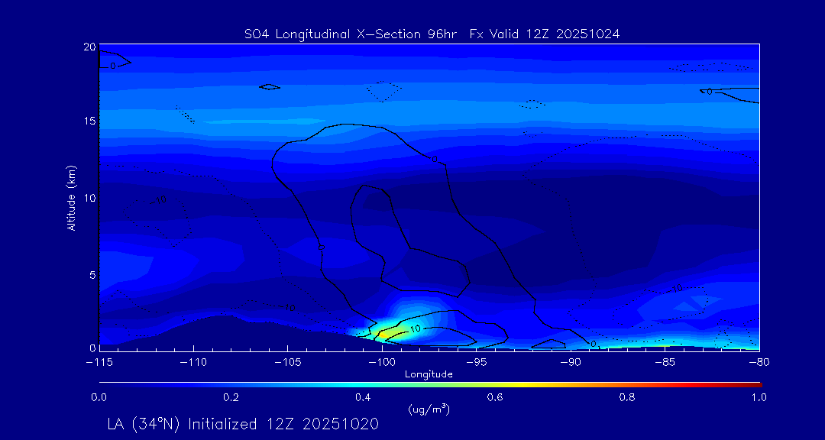The width and height of the screenshot is (825, 440).
Task: Click the plot title 'SO4 Longitudinal X-Section 96hr'
Action: click(352, 34)
